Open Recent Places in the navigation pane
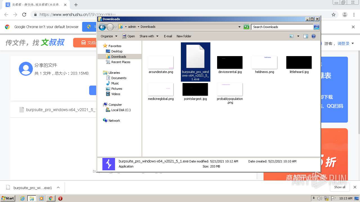Screen dimensions: 360x202 tap(121, 62)
